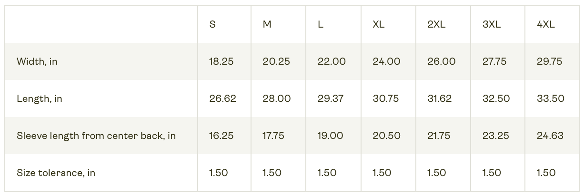The image size is (584, 196).
Task: Select the 22.00 width value for L
Action: point(332,61)
